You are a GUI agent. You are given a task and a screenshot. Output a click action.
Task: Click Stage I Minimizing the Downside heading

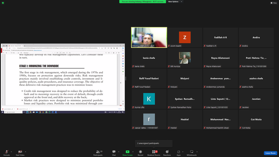[39, 66]
